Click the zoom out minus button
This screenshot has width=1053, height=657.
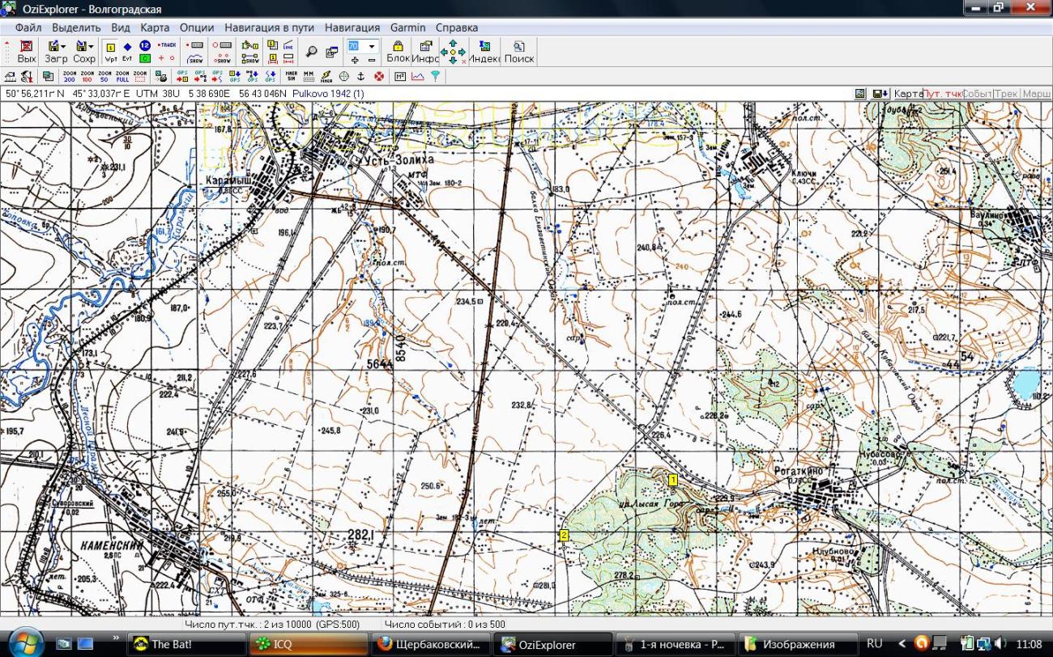372,60
